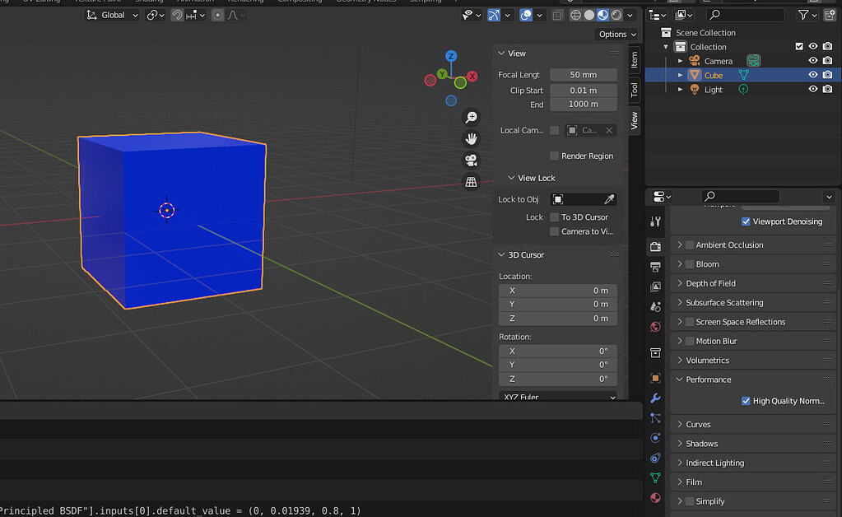Activate the zoom magnifier in the viewport sidebar
Image resolution: width=842 pixels, height=517 pixels.
pos(471,117)
